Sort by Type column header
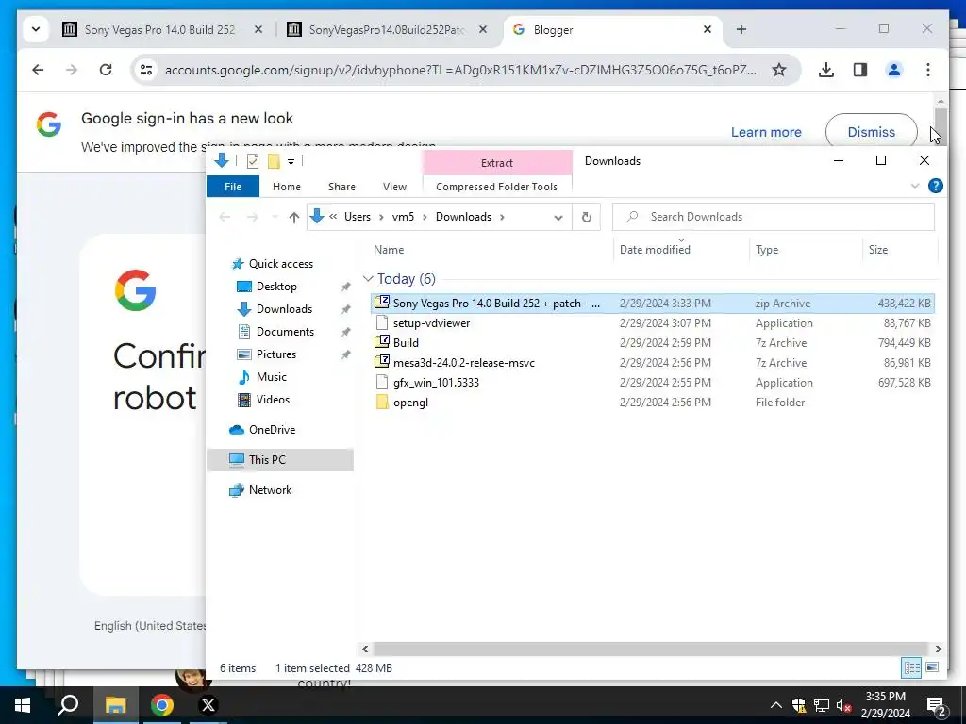This screenshot has height=724, width=966. (x=767, y=249)
